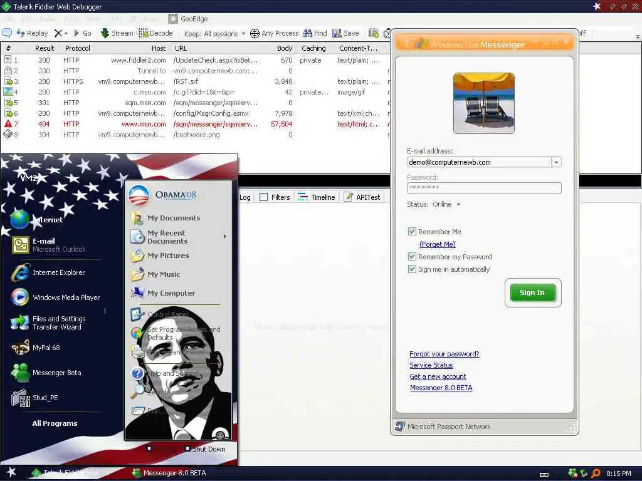Replay the selected Fiddler session

(x=33, y=33)
